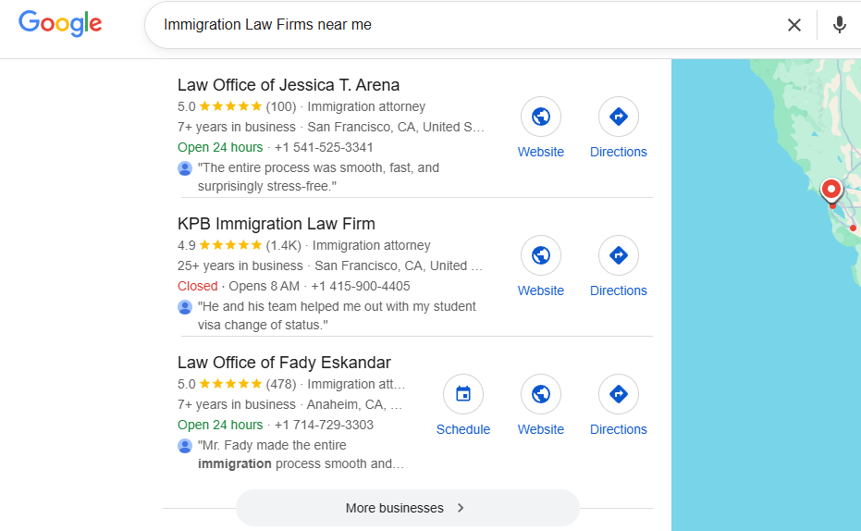This screenshot has height=531, width=861.
Task: Get directions to KPB Immigration Law Firm
Action: [619, 256]
